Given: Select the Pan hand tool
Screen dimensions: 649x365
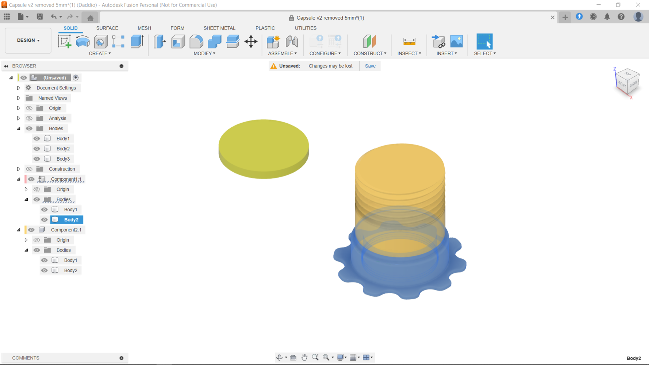Looking at the screenshot, I should click(304, 357).
